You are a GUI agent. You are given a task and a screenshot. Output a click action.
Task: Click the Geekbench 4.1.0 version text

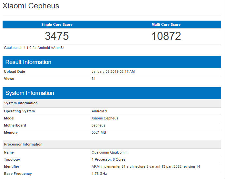[34, 48]
